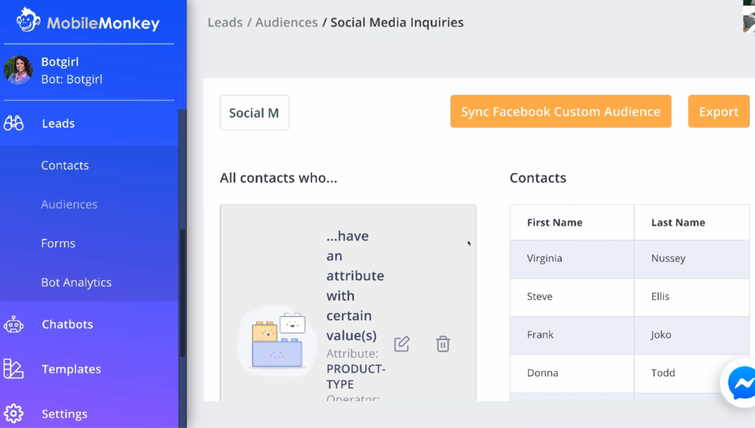Click the Leads binoculars icon
Image resolution: width=755 pixels, height=428 pixels.
[13, 124]
